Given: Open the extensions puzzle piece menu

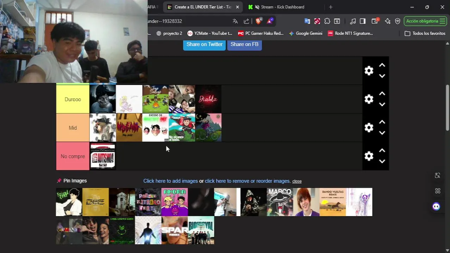Looking at the screenshot, I should [x=327, y=21].
